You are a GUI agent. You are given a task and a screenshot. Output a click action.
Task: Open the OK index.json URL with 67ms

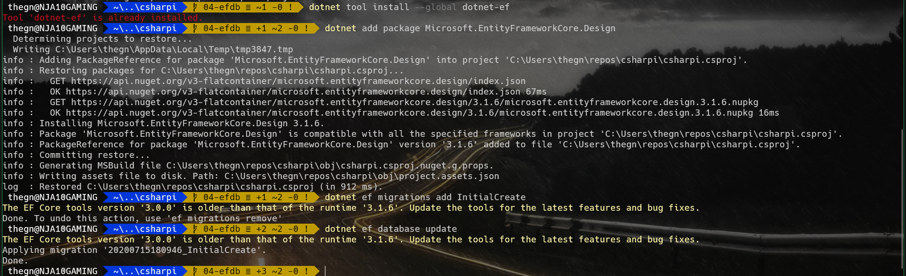[293, 92]
